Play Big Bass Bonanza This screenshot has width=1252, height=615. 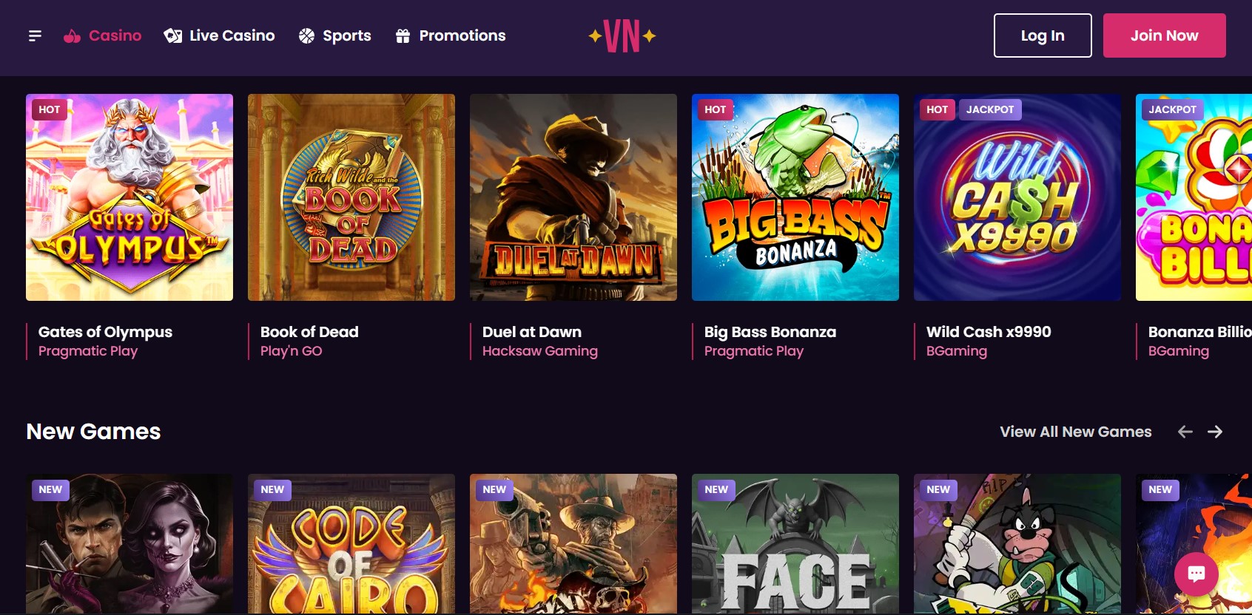point(795,197)
